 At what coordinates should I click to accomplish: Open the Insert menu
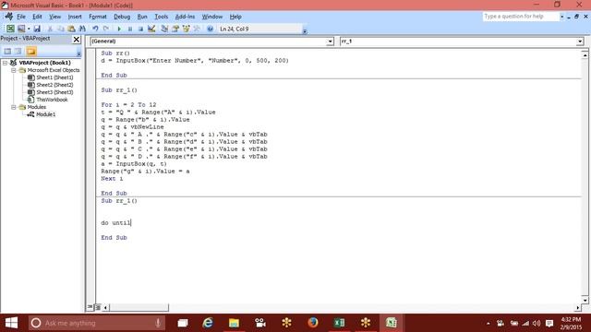75,17
